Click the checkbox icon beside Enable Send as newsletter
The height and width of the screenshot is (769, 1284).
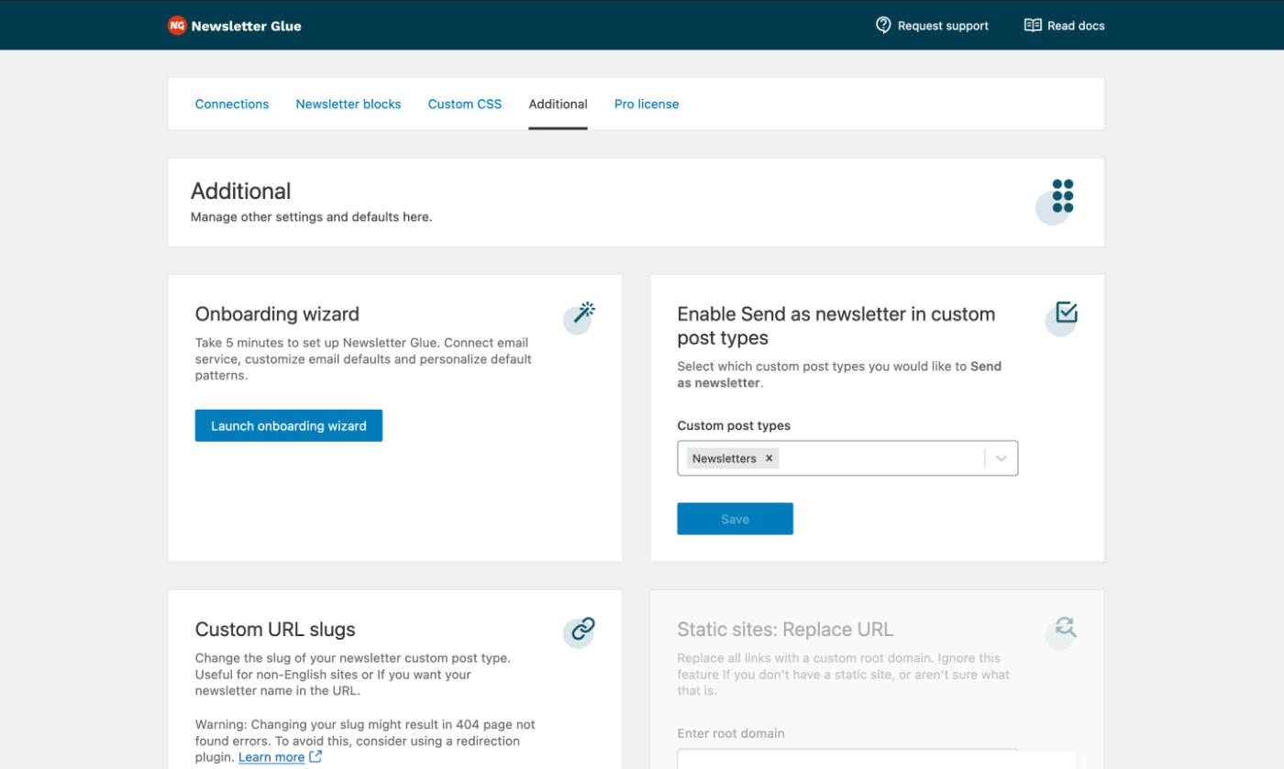coord(1067,313)
